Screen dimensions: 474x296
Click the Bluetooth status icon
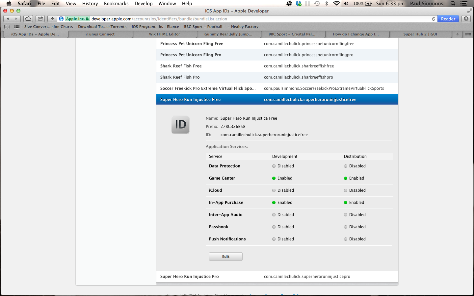[327, 4]
